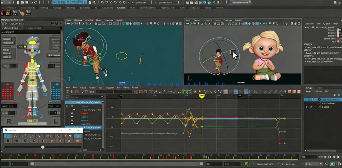Click the slider handle in the floating palette
The height and width of the screenshot is (168, 342).
tap(43, 147)
